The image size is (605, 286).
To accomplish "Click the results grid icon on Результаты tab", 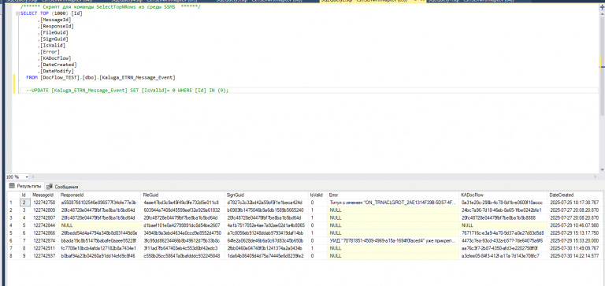I will click(x=12, y=186).
